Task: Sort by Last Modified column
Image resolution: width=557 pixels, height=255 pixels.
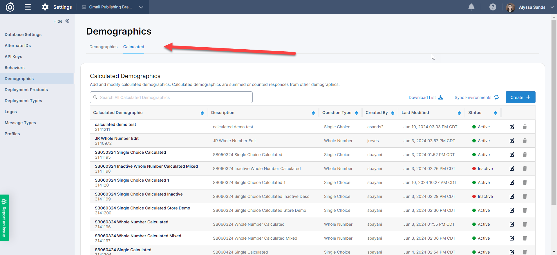Action: tap(459, 113)
